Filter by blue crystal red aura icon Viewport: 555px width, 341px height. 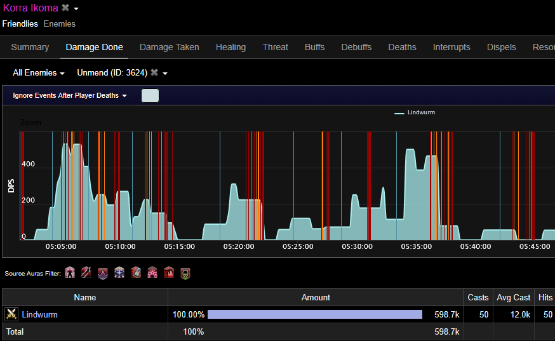click(x=136, y=273)
